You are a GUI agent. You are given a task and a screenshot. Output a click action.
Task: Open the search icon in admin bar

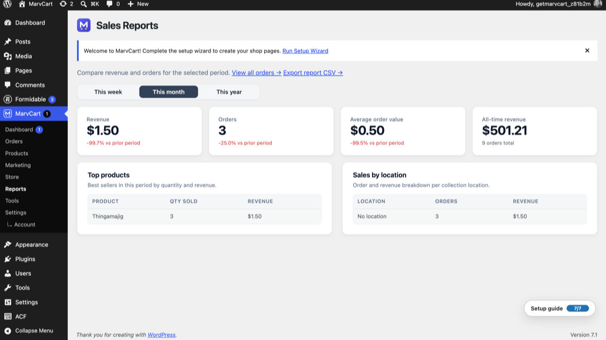pos(84,4)
